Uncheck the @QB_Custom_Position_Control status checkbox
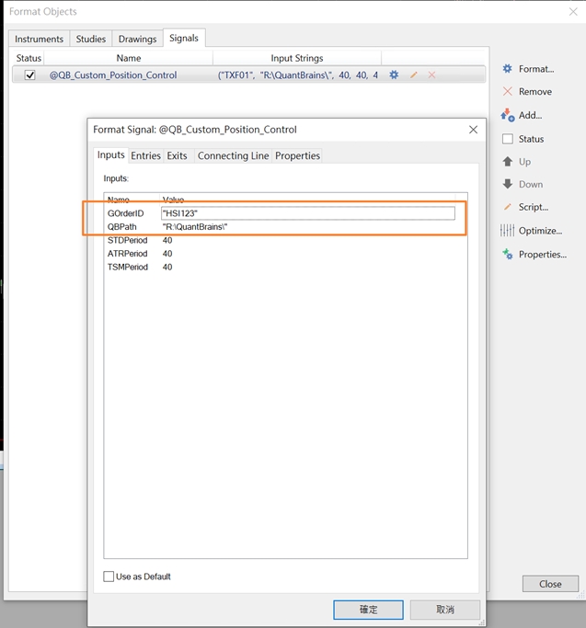This screenshot has width=586, height=628. pos(30,75)
